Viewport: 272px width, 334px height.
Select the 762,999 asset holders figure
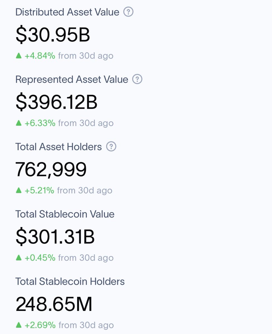click(51, 170)
